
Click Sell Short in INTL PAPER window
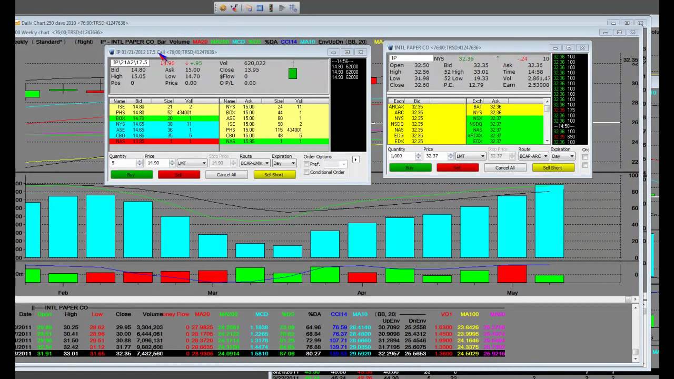pyautogui.click(x=553, y=168)
